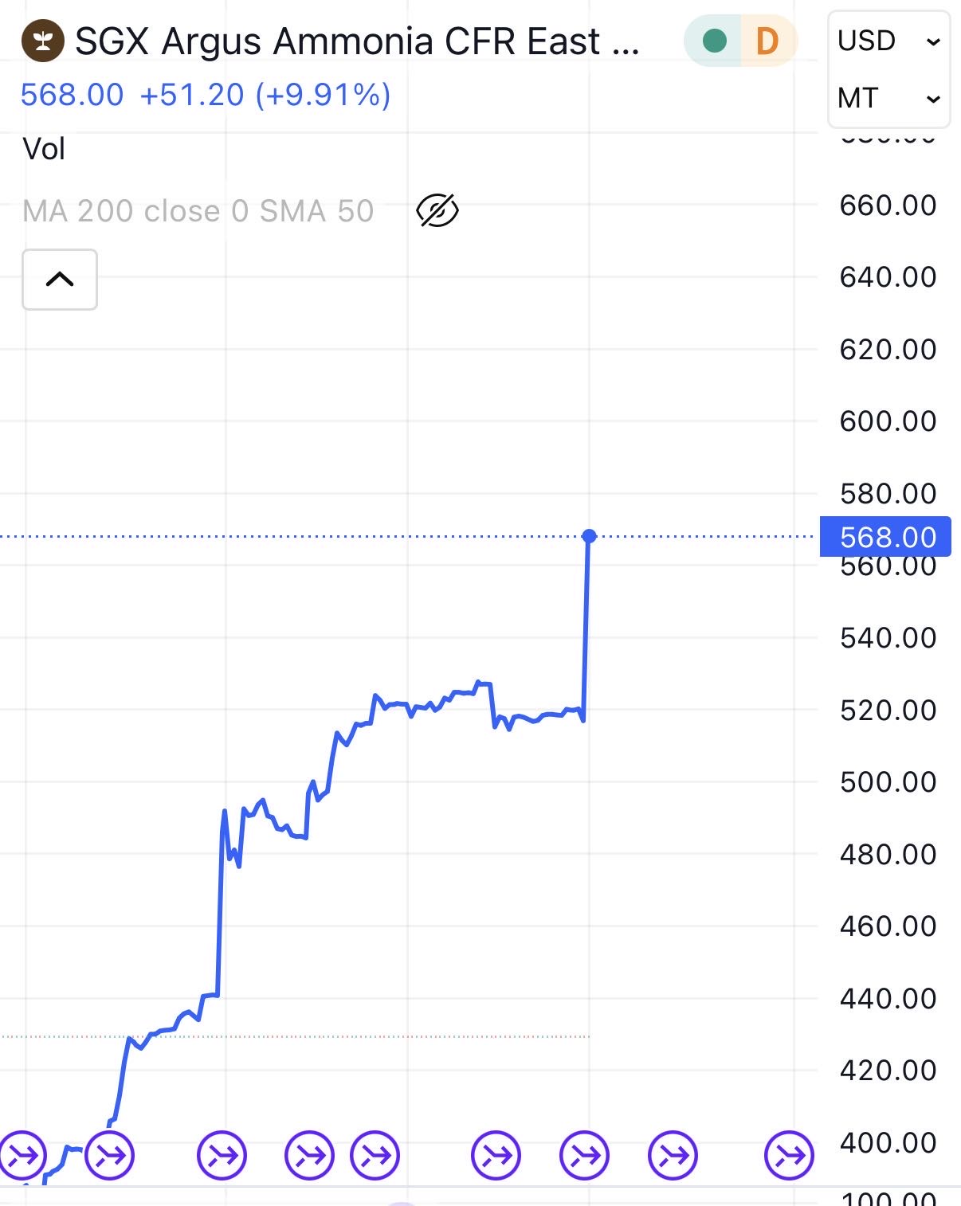
Task: Open the USD currency dropdown
Action: pyautogui.click(x=888, y=41)
